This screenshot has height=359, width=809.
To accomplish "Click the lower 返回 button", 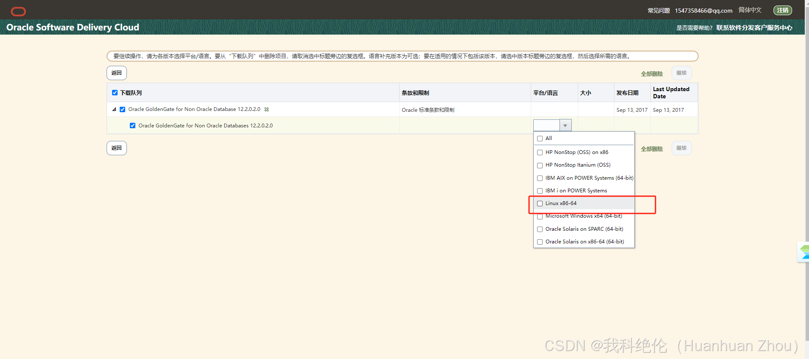I will pyautogui.click(x=116, y=148).
